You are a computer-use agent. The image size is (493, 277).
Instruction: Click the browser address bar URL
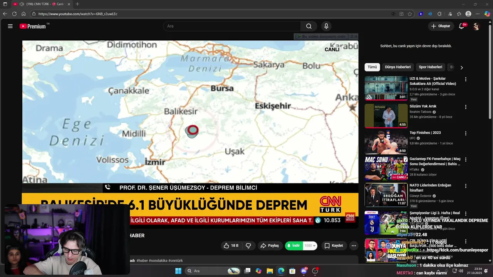click(78, 14)
